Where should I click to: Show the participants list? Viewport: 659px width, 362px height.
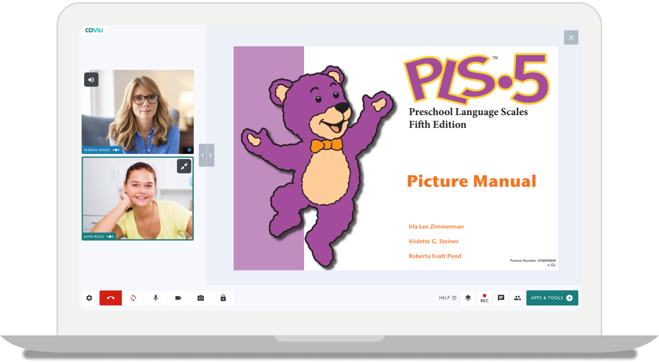point(517,298)
